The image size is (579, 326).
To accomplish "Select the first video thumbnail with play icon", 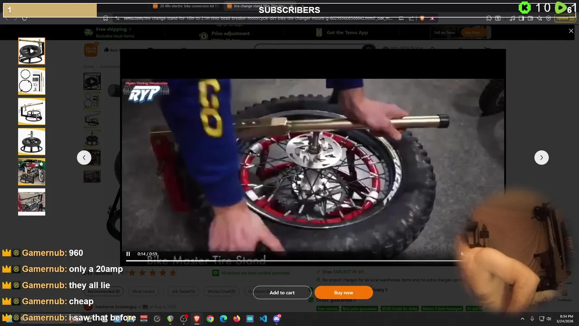I will tap(32, 51).
